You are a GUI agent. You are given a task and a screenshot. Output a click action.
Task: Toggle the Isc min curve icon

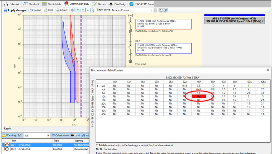(78, 10)
